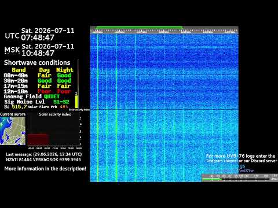Click the green passband bar above the frequency scale
This screenshot has height=208, width=278.
pos(140,28)
